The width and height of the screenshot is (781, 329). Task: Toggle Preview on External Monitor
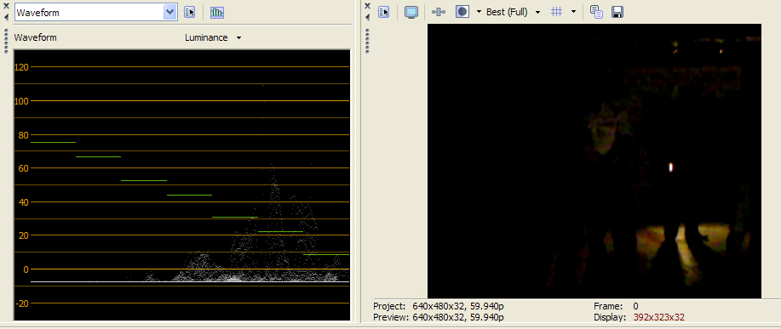pyautogui.click(x=411, y=13)
